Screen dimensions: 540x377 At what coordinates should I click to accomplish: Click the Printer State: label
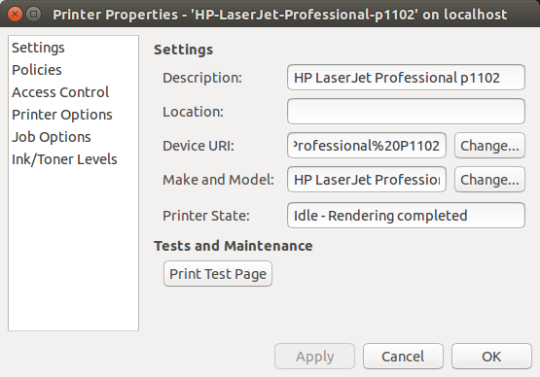click(206, 216)
